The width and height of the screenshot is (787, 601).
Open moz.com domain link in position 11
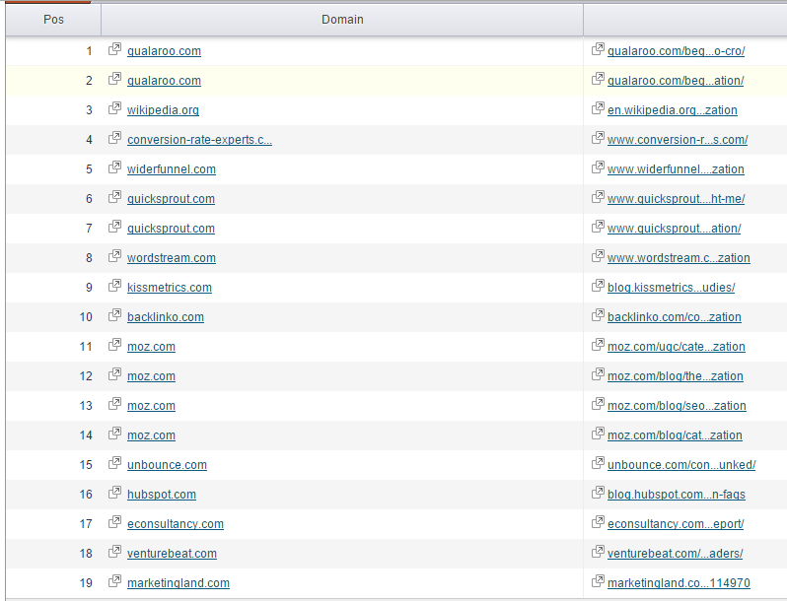point(152,347)
